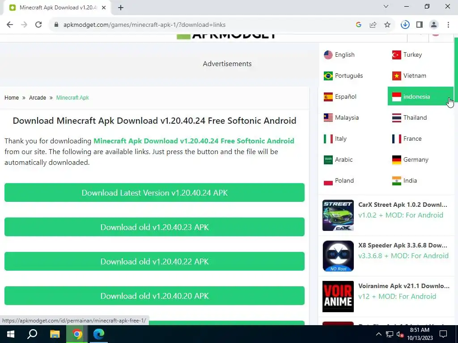Open the green Minecraft Apk Download text link
458x343 pixels.
click(x=194, y=141)
